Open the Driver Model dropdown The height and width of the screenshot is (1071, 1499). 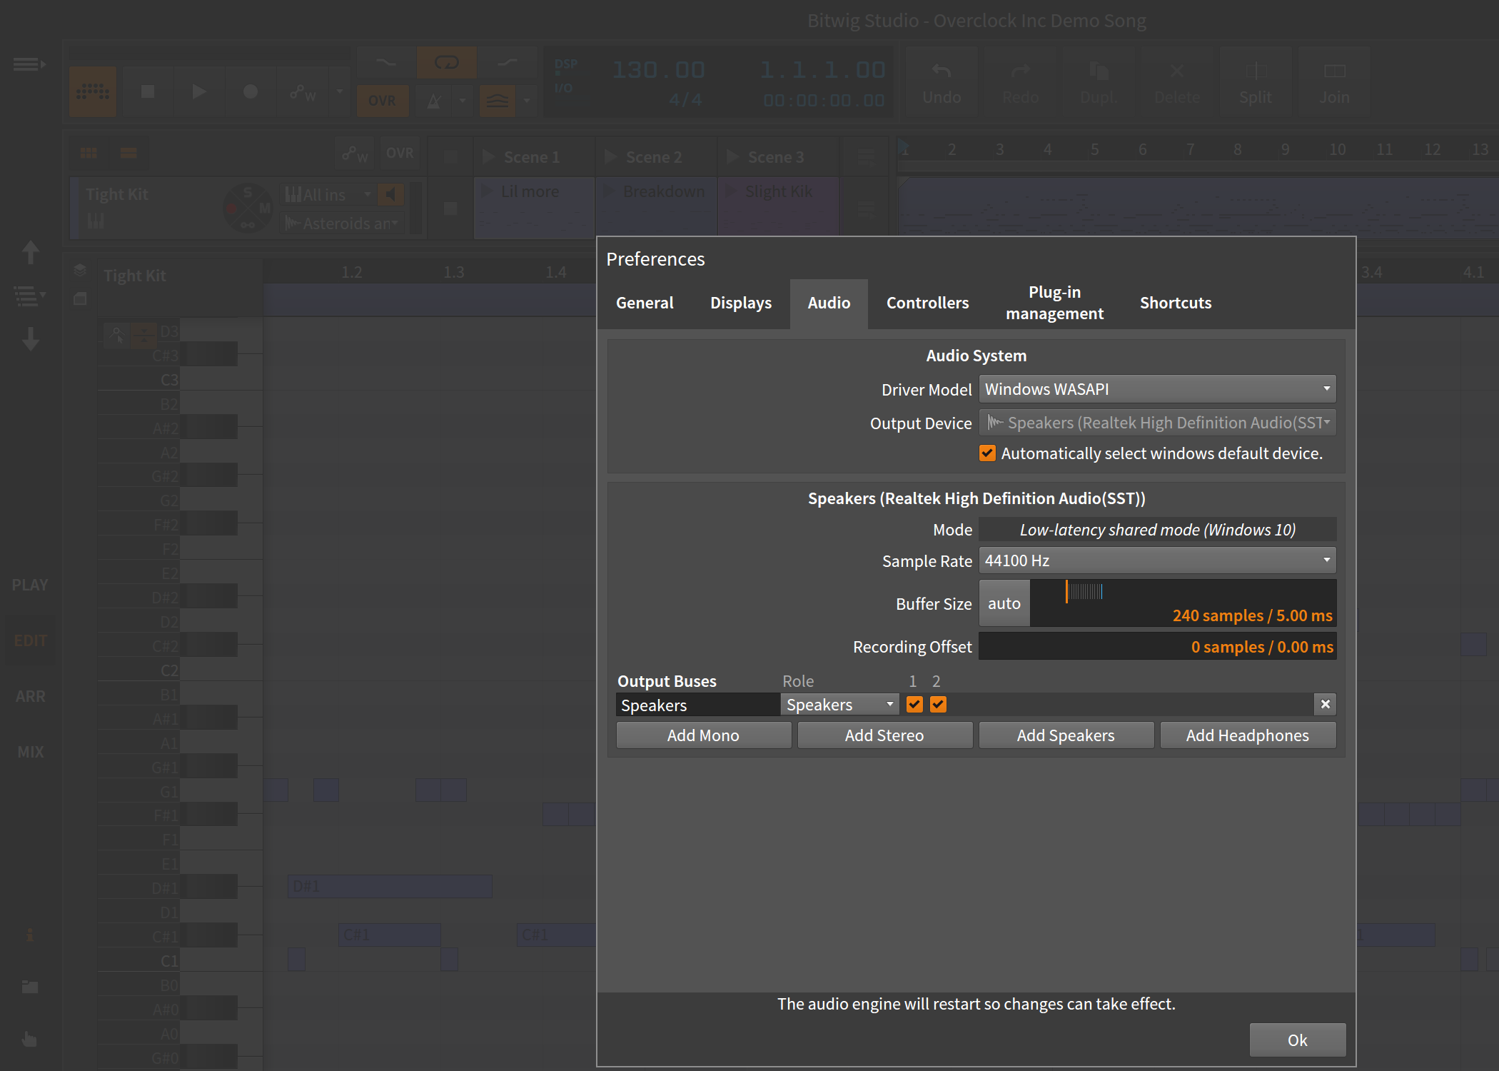(x=1157, y=389)
